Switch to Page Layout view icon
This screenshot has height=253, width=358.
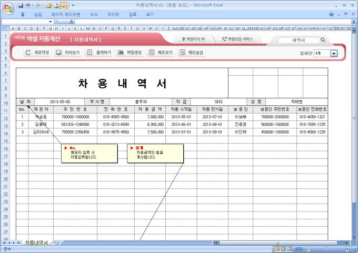tap(283, 249)
